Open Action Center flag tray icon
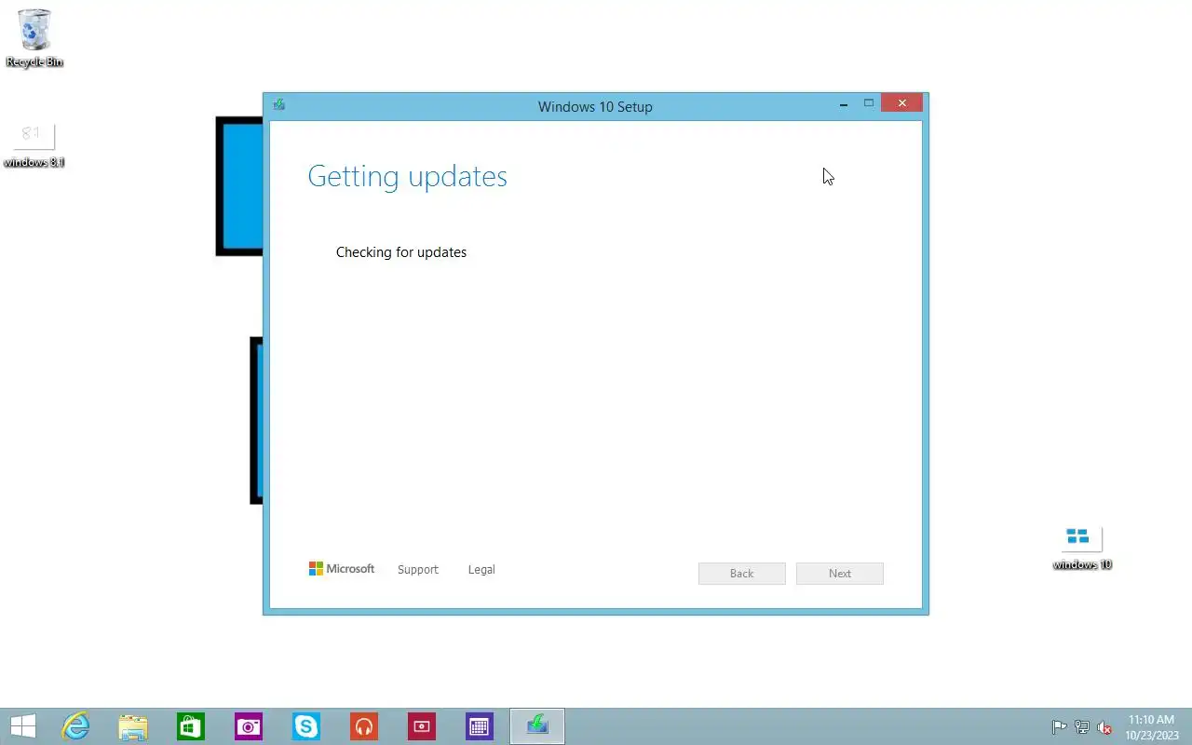Viewport: 1192px width, 745px height. pos(1059,727)
